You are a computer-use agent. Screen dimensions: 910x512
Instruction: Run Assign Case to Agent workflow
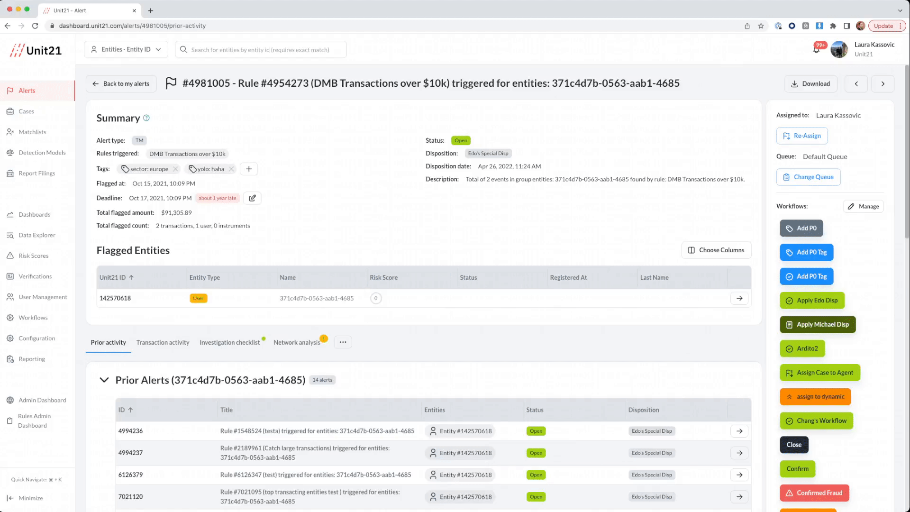(x=819, y=373)
